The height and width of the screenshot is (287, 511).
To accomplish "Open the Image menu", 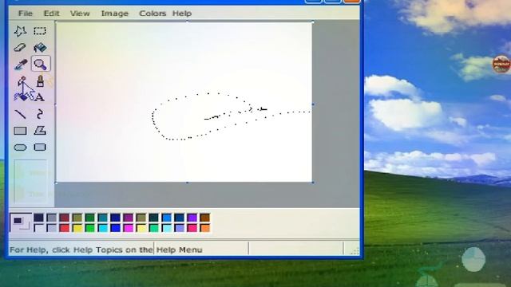I will tap(115, 14).
